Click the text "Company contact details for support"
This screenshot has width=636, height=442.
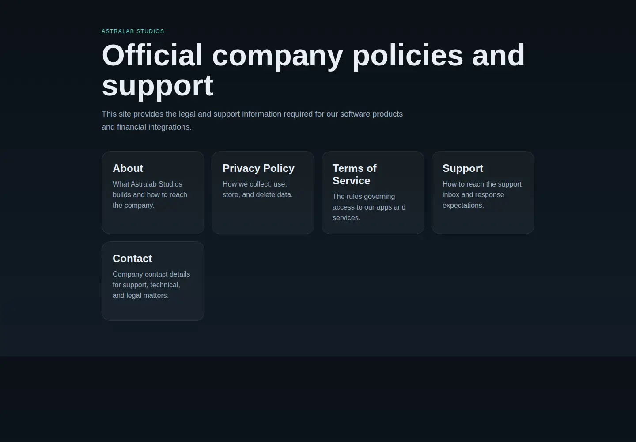[x=151, y=285]
